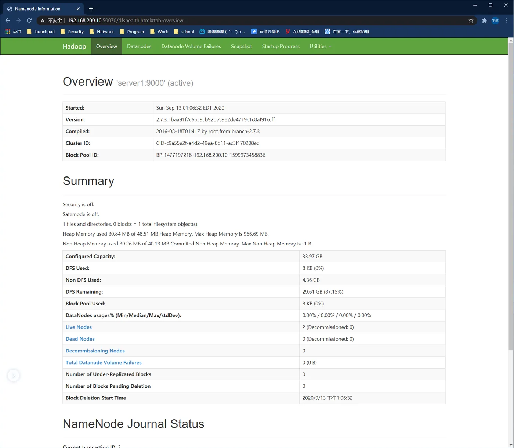
Task: Click the Version value '2.7.3, rbaa91f7c...'
Action: (x=216, y=119)
